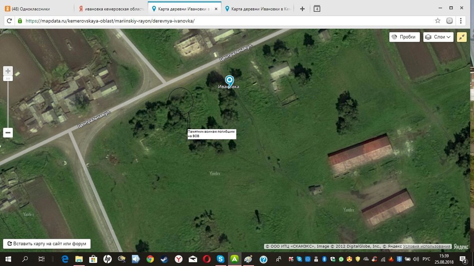474x266 pixels.
Task: Click the green secure padlock icon
Action: click(x=20, y=21)
